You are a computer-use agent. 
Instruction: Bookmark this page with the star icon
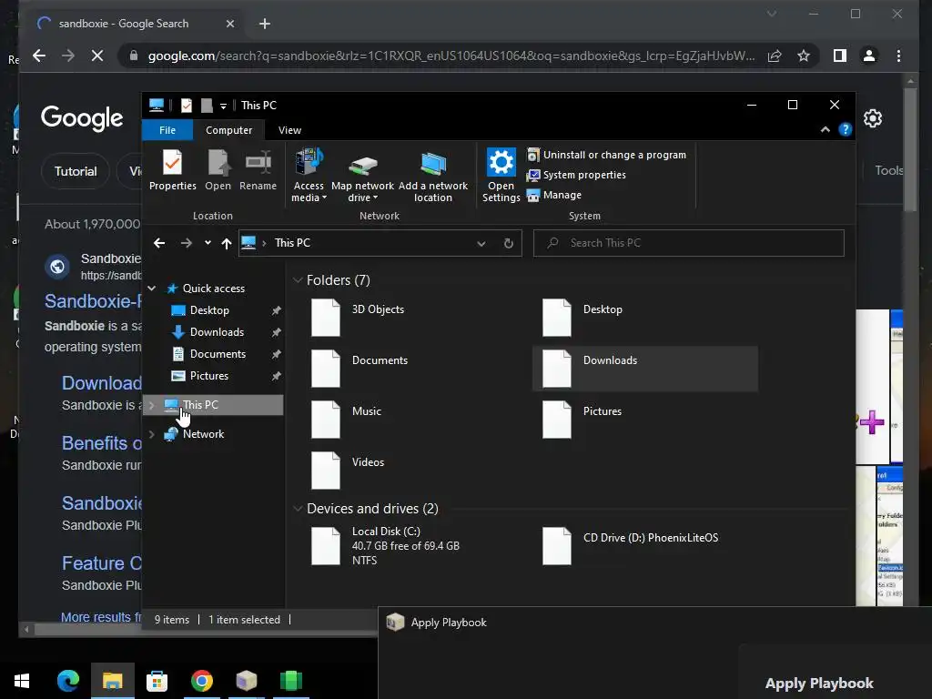804,56
